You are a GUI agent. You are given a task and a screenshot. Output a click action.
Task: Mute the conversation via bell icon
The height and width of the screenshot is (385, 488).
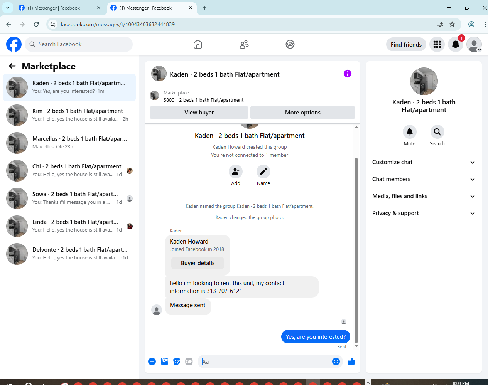pyautogui.click(x=410, y=132)
